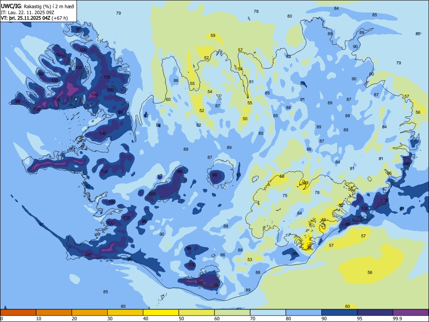Click the humidity value 59 offshore north
The height and width of the screenshot is (322, 429).
point(213,35)
